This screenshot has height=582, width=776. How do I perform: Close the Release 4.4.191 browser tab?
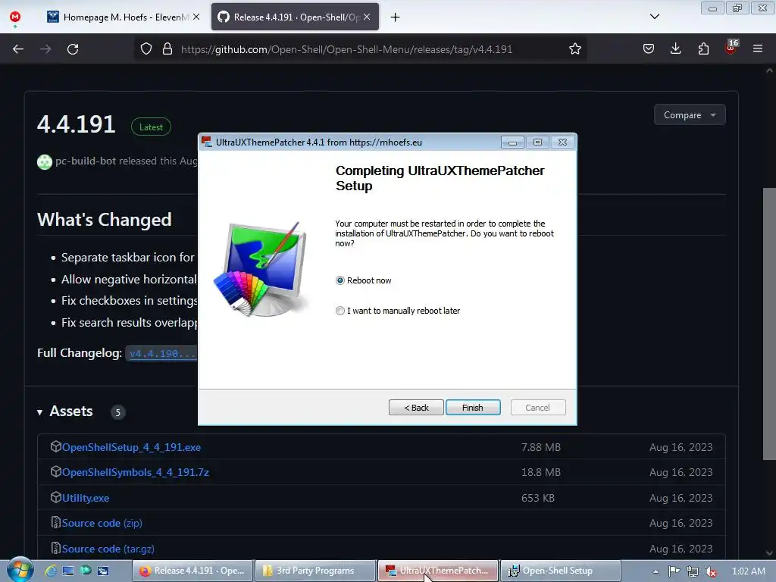pyautogui.click(x=367, y=17)
